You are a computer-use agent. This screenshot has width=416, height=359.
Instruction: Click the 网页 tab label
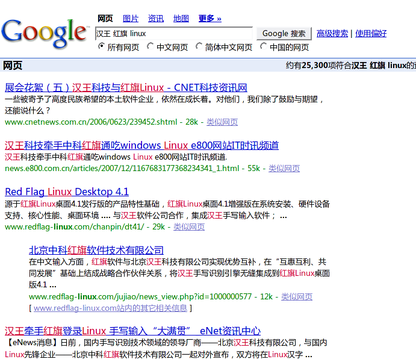click(105, 19)
